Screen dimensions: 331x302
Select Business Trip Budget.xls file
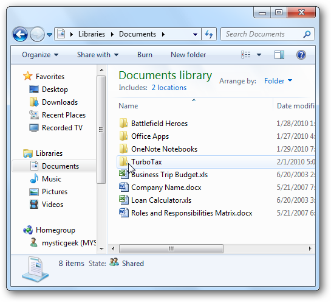(169, 175)
